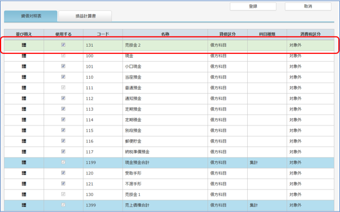Click the 登録 button
Image resolution: width=340 pixels, height=212 pixels.
pos(253,7)
